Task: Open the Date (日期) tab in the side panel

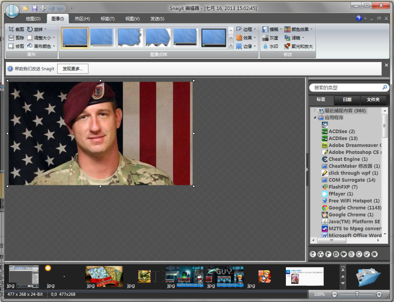Action: (347, 100)
